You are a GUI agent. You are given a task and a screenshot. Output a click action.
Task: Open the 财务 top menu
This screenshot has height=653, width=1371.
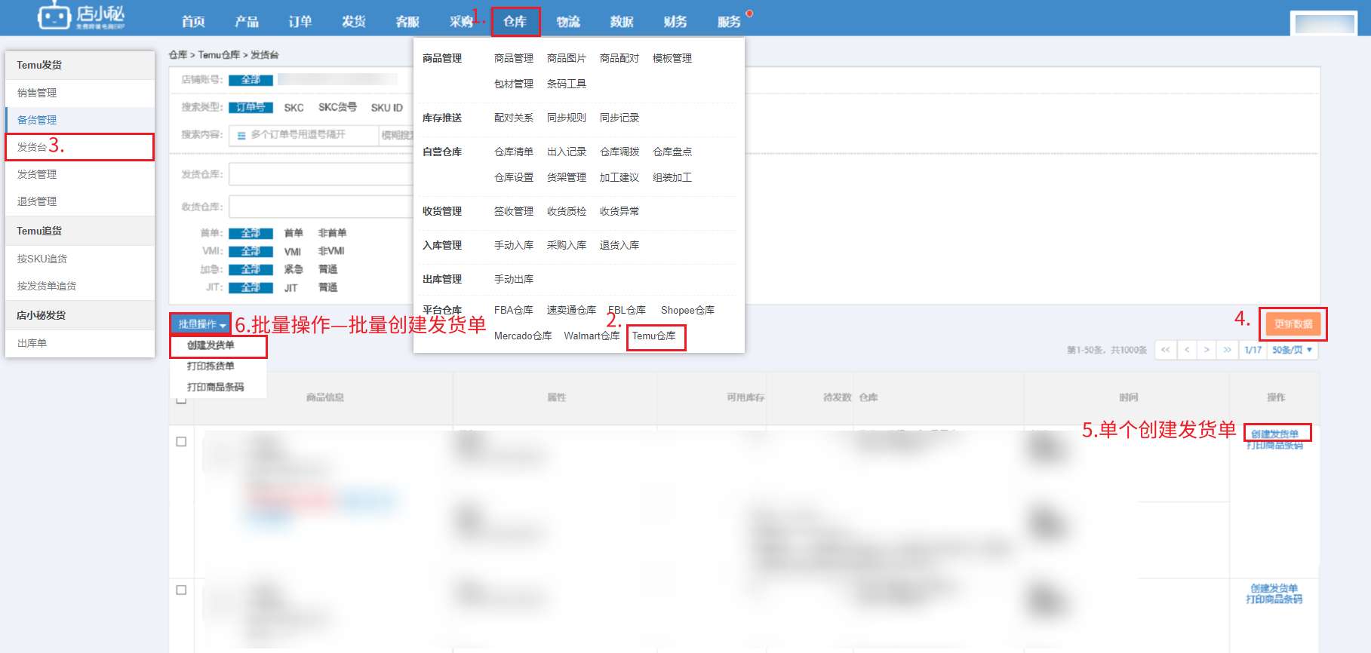tap(675, 22)
